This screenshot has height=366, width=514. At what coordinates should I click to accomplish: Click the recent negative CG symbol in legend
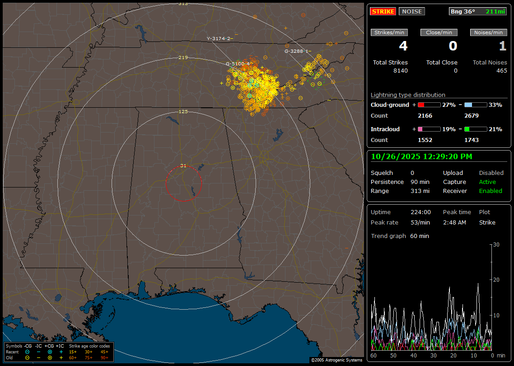28,352
